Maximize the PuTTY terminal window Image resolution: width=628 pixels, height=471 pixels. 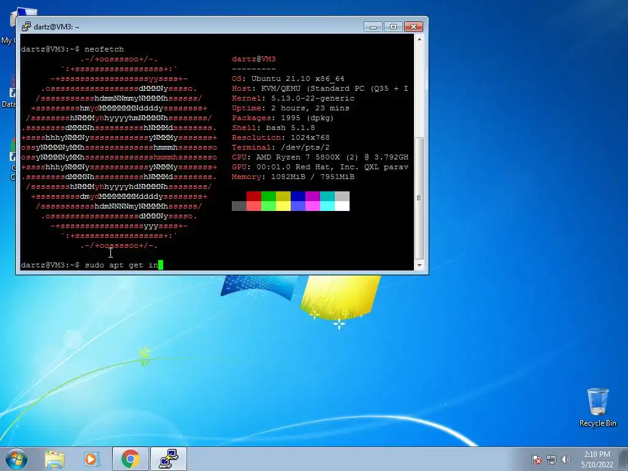pyautogui.click(x=393, y=27)
